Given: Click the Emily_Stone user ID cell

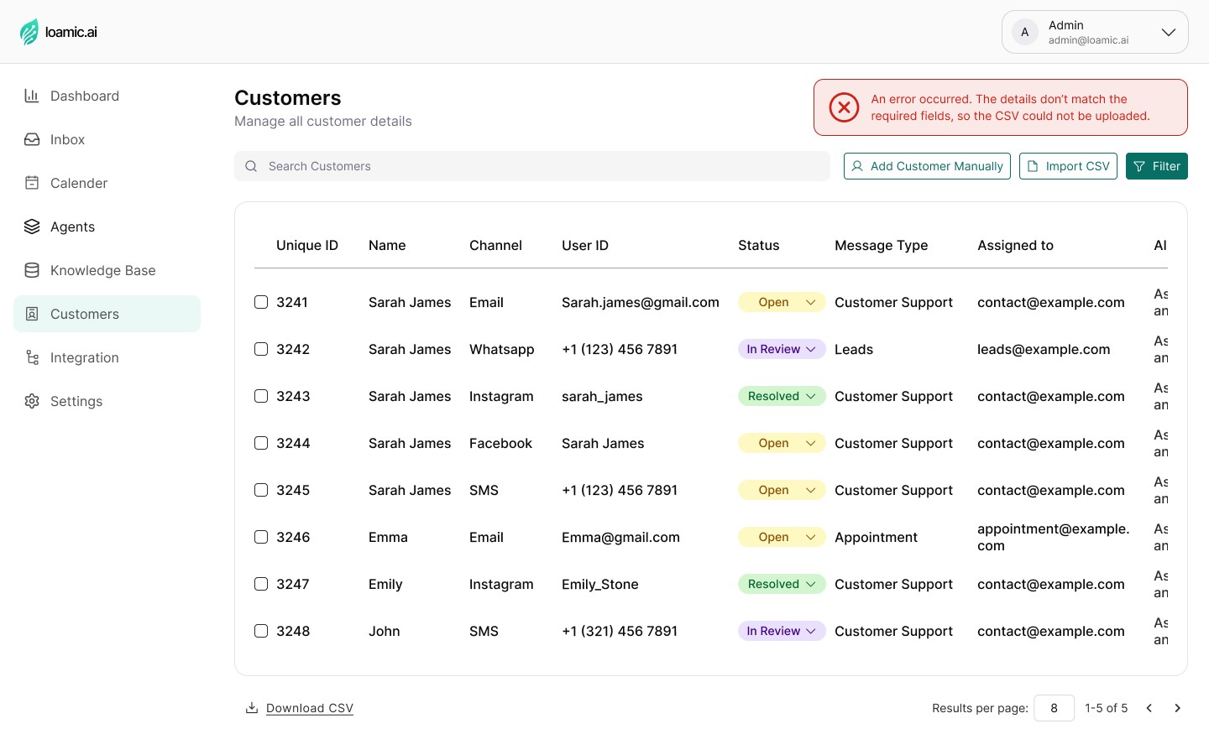Looking at the screenshot, I should (600, 584).
